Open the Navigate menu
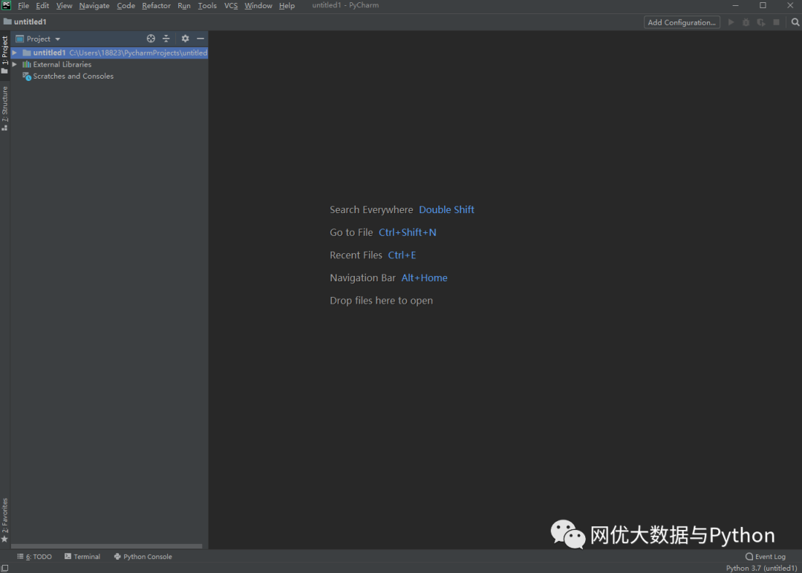Viewport: 802px width, 573px height. pyautogui.click(x=94, y=6)
